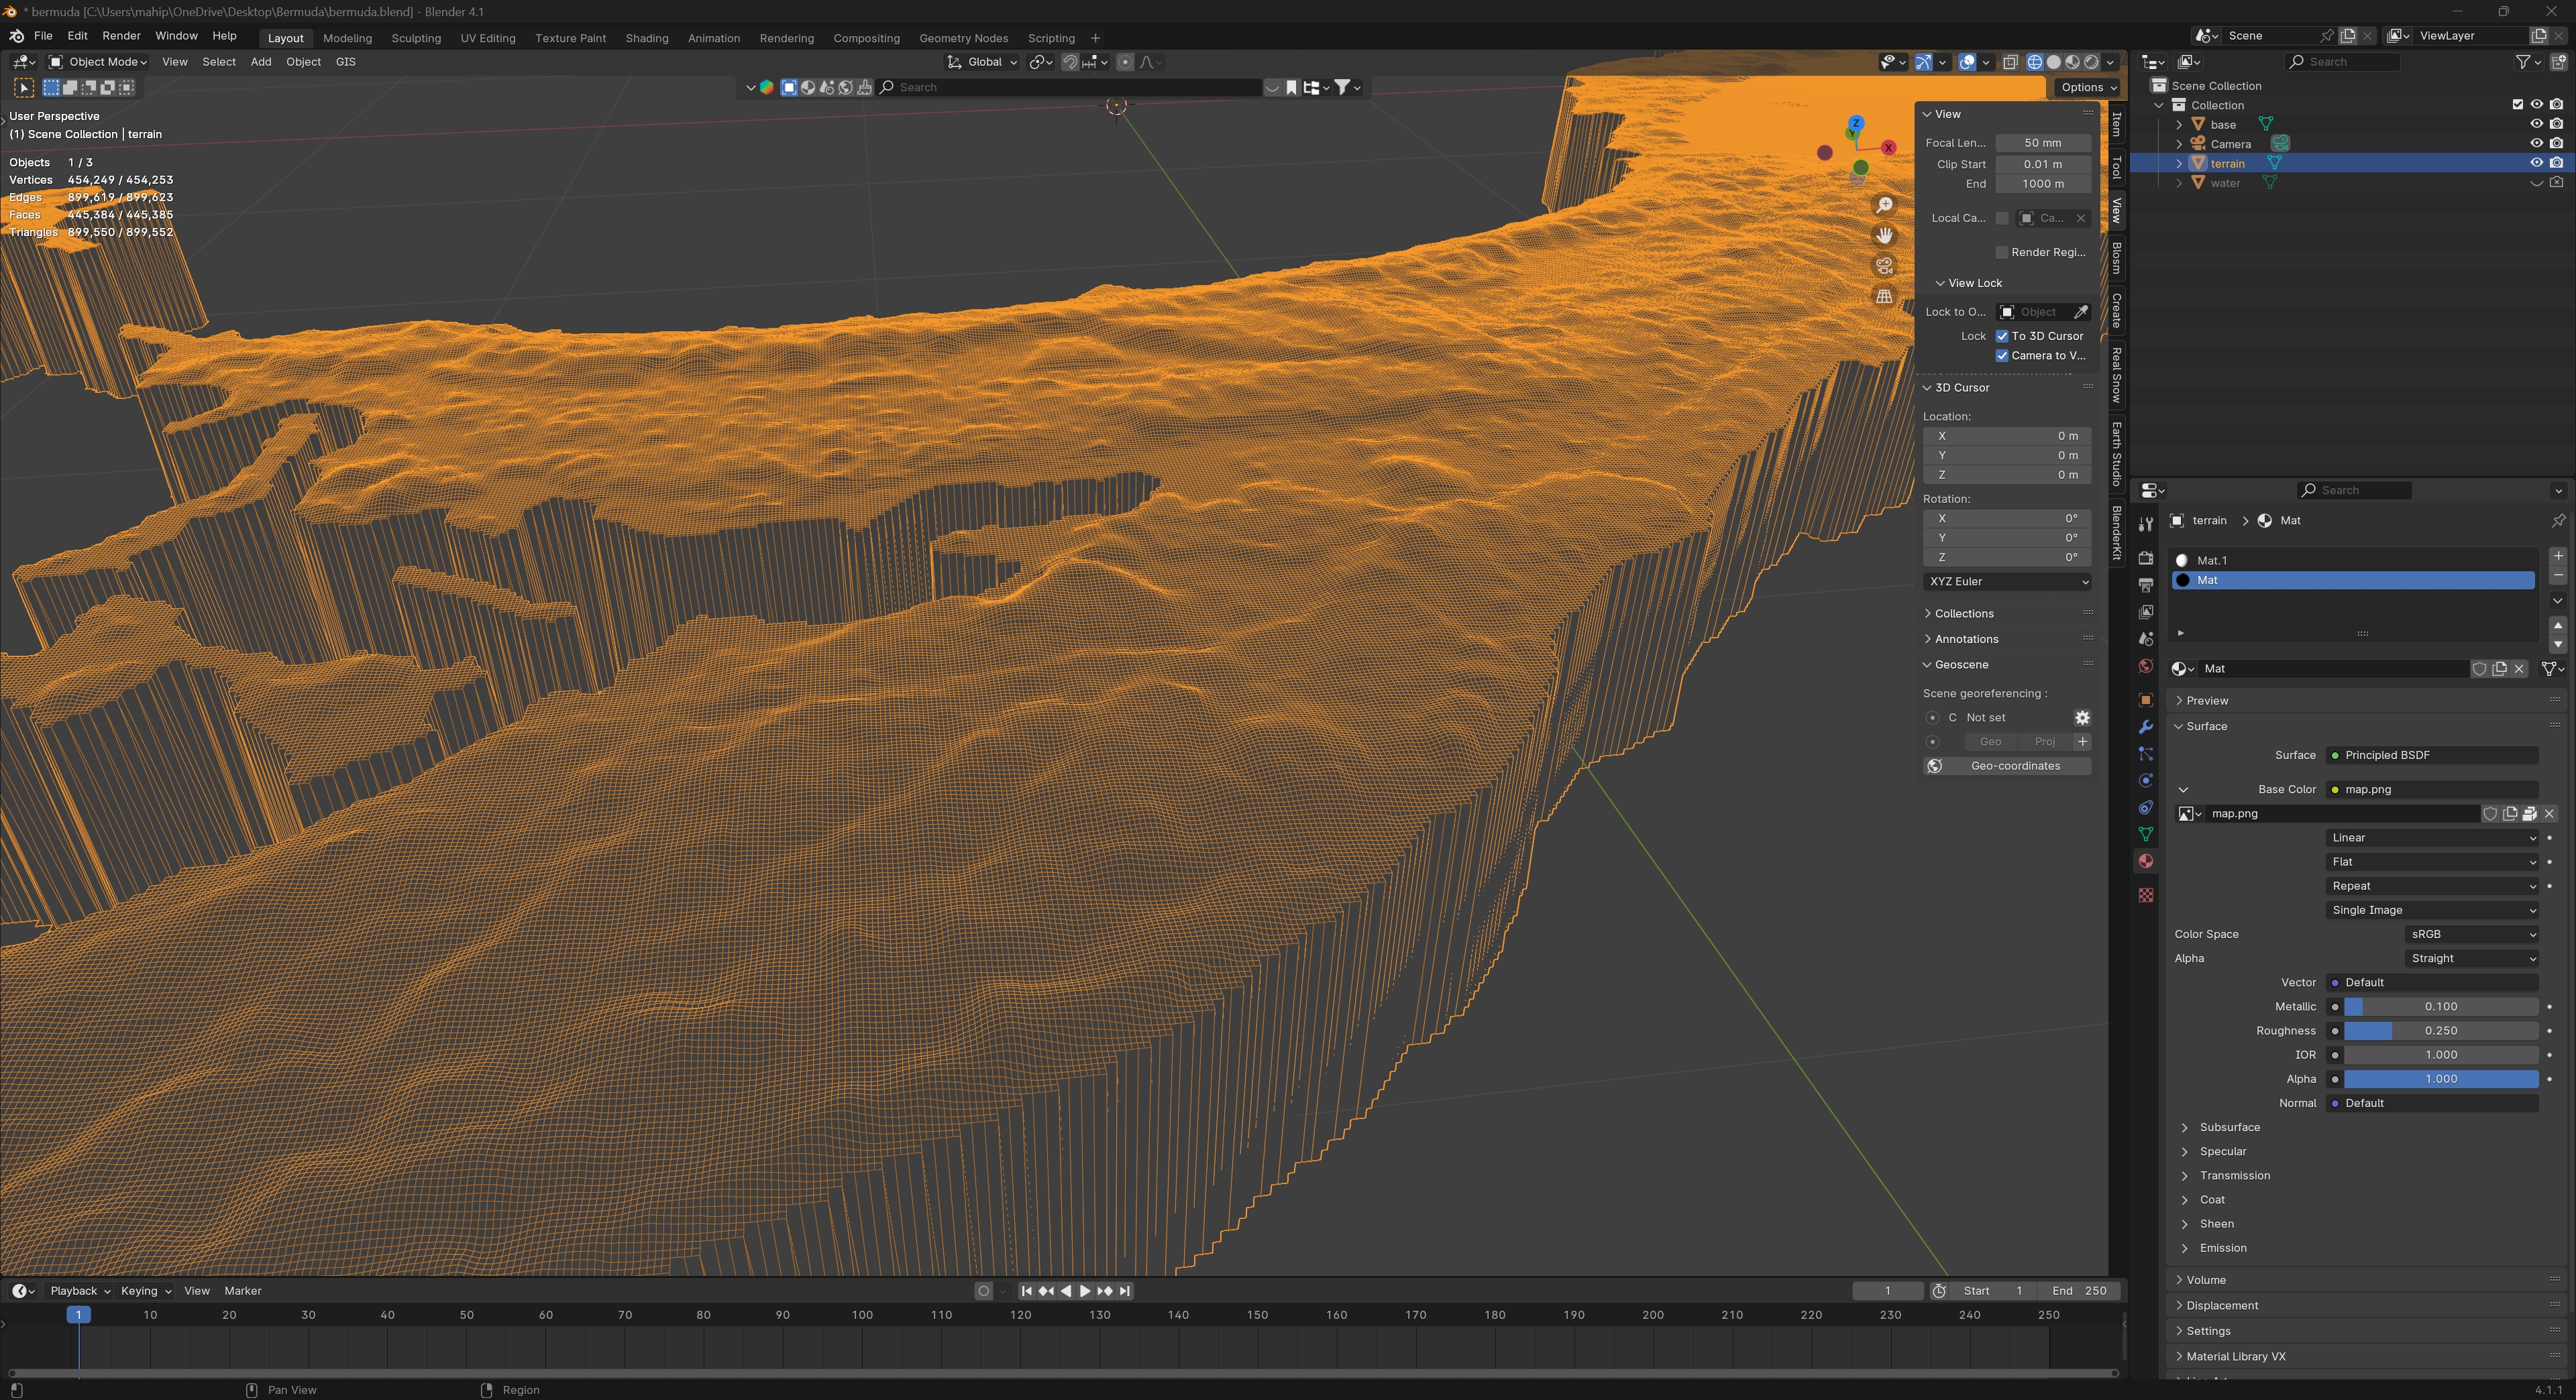Open the GIS menu in header
Image resolution: width=2576 pixels, height=1400 pixels.
(345, 62)
